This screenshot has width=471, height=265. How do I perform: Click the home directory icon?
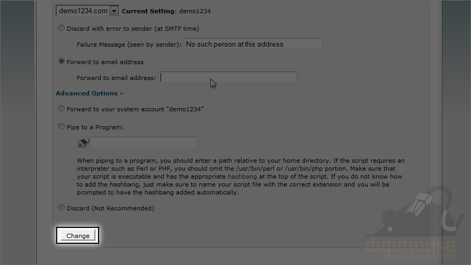[x=82, y=143]
